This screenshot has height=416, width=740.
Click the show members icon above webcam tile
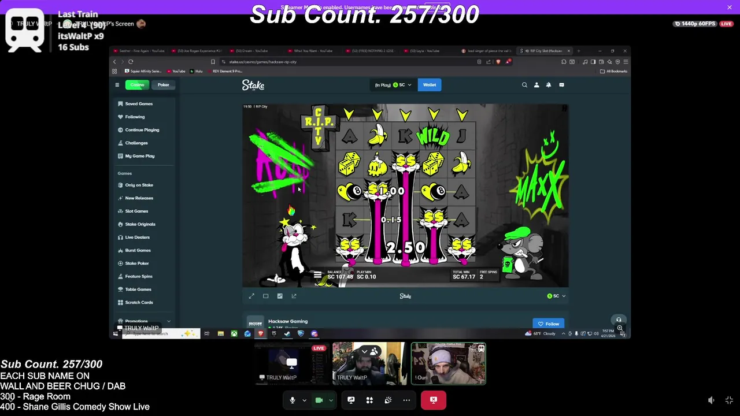pyautogui.click(x=373, y=352)
